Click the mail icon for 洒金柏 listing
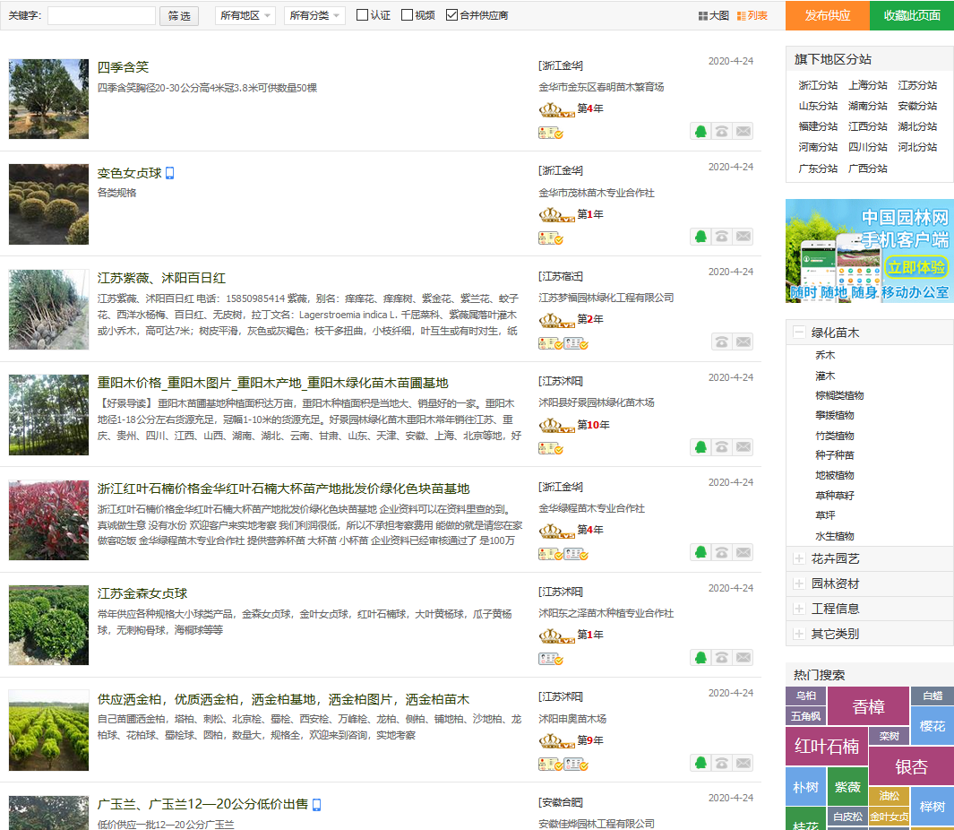The image size is (954, 830). (743, 763)
